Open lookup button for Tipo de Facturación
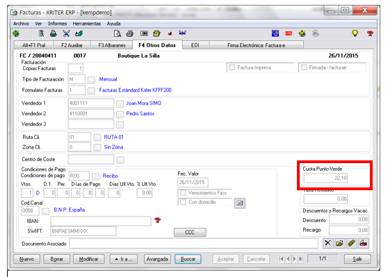This screenshot has height=277, width=388. coord(91,80)
